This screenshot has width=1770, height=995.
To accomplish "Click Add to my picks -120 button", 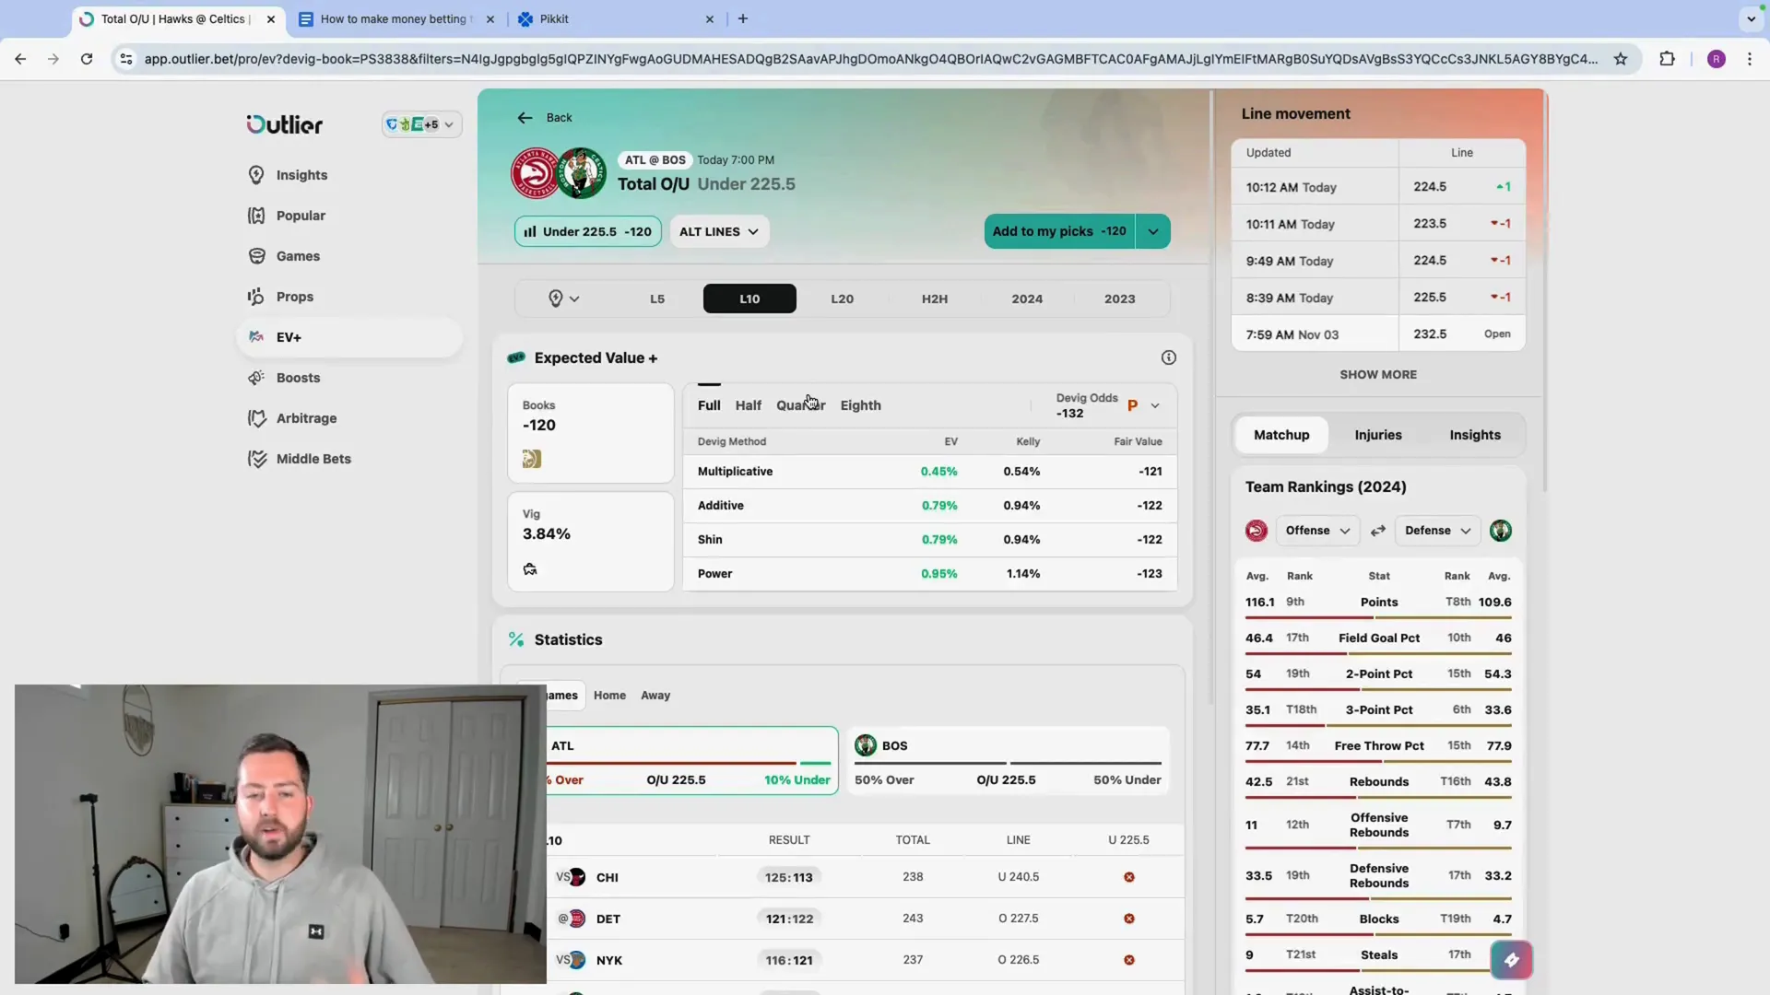I will pyautogui.click(x=1059, y=231).
